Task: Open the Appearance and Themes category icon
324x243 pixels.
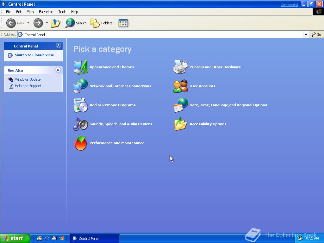Action: click(81, 67)
